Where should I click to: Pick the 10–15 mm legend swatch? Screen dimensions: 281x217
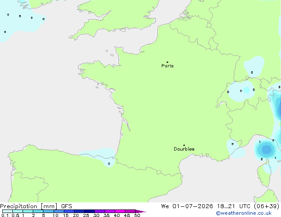(59, 211)
